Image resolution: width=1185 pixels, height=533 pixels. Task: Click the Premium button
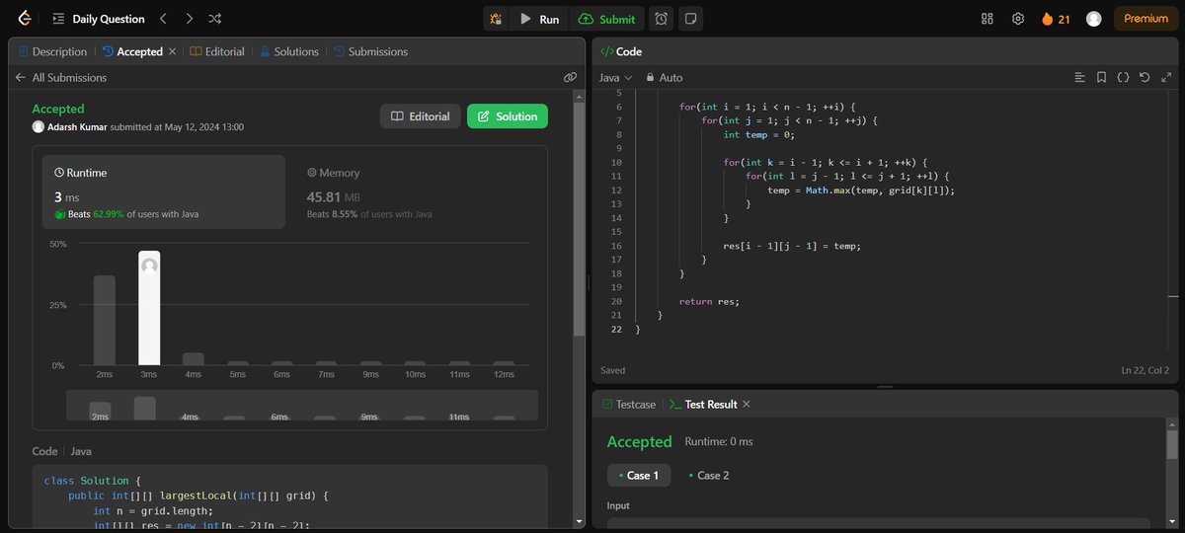pos(1145,19)
